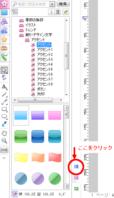Switch to the green grid tab
This screenshot has width=114, height=198.
pos(76,189)
